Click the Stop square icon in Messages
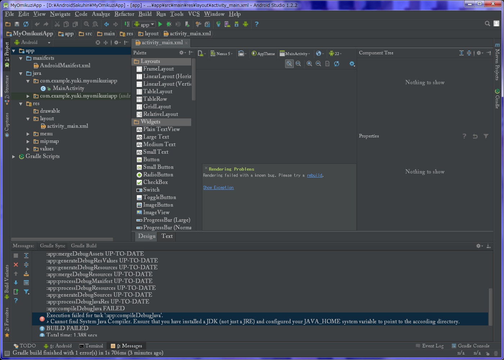Image resolution: width=504 pixels, height=360 pixels. 16,256
